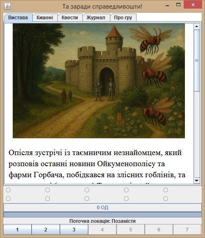This screenshot has height=238, width=205.
Task: Click location button 2
Action: tap(46, 229)
